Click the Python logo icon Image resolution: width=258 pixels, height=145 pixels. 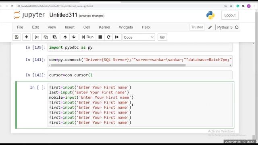click(210, 15)
